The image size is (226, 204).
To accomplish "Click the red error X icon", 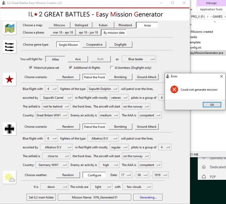I will (x=174, y=89).
